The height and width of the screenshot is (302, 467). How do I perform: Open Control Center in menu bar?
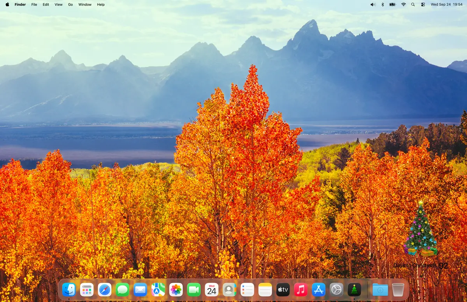pos(423,5)
